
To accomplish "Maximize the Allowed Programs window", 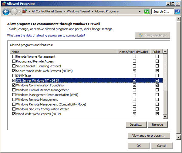I will pos(173,4).
